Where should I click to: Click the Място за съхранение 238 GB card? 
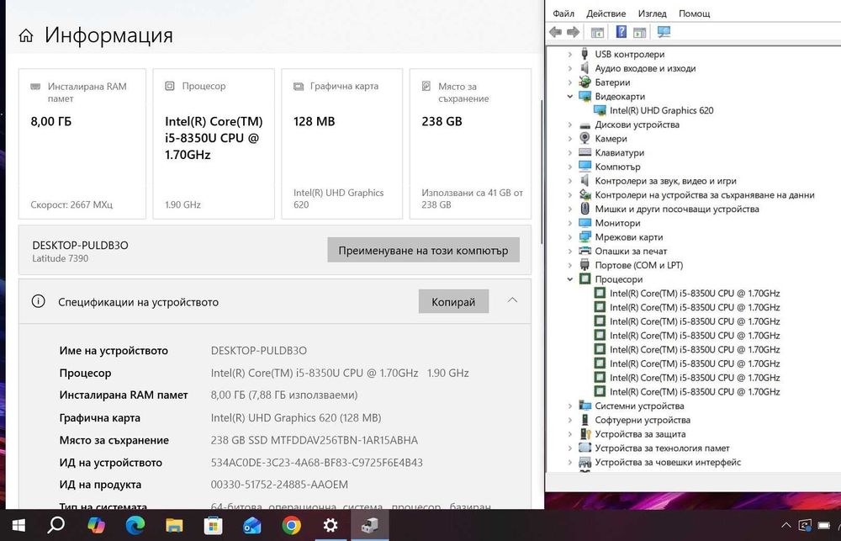pyautogui.click(x=470, y=144)
